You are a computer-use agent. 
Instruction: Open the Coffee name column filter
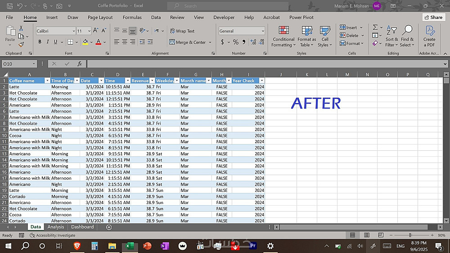[x=47, y=81]
